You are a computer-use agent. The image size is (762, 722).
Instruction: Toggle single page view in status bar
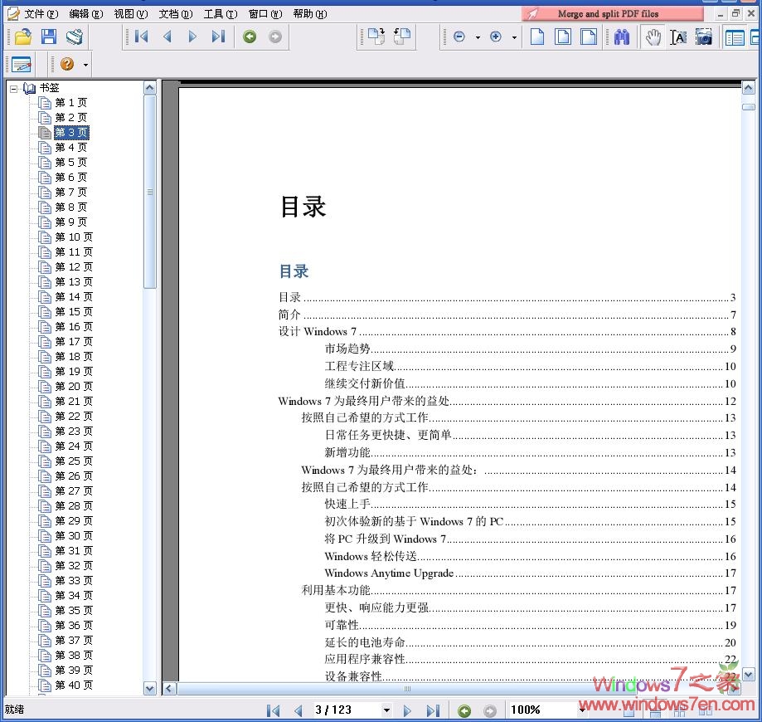[629, 710]
